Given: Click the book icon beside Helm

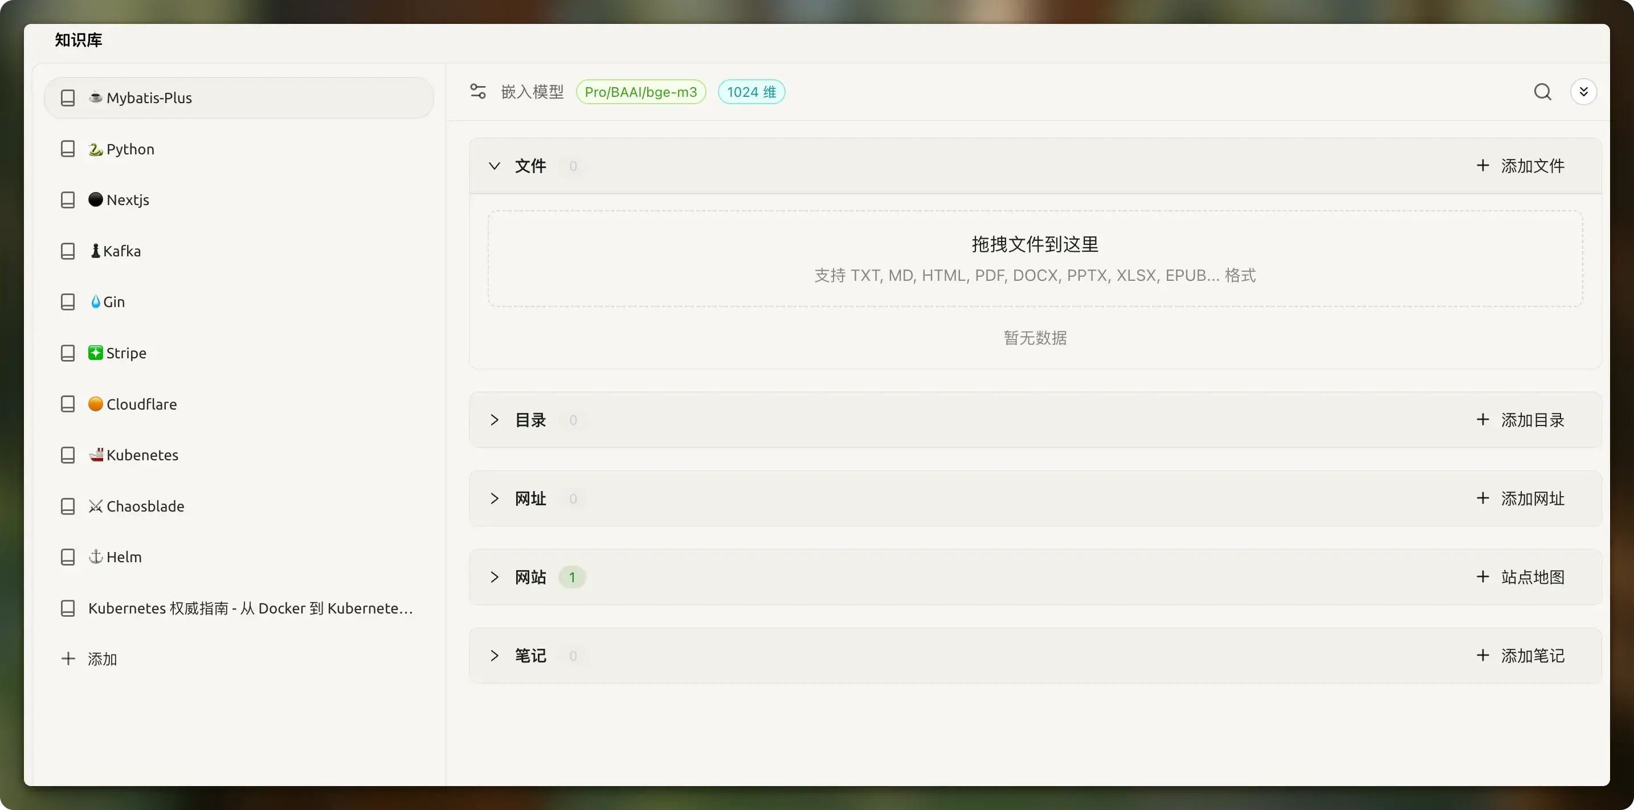Looking at the screenshot, I should click(68, 557).
